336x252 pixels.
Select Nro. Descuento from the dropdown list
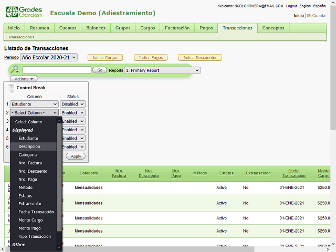pos(33,171)
